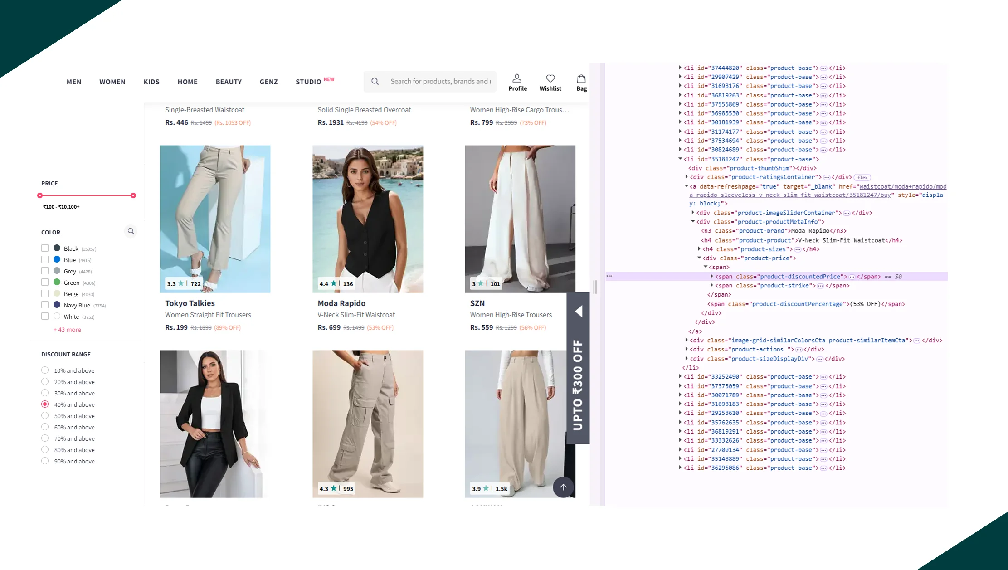Open the Wishlist heart icon

550,78
